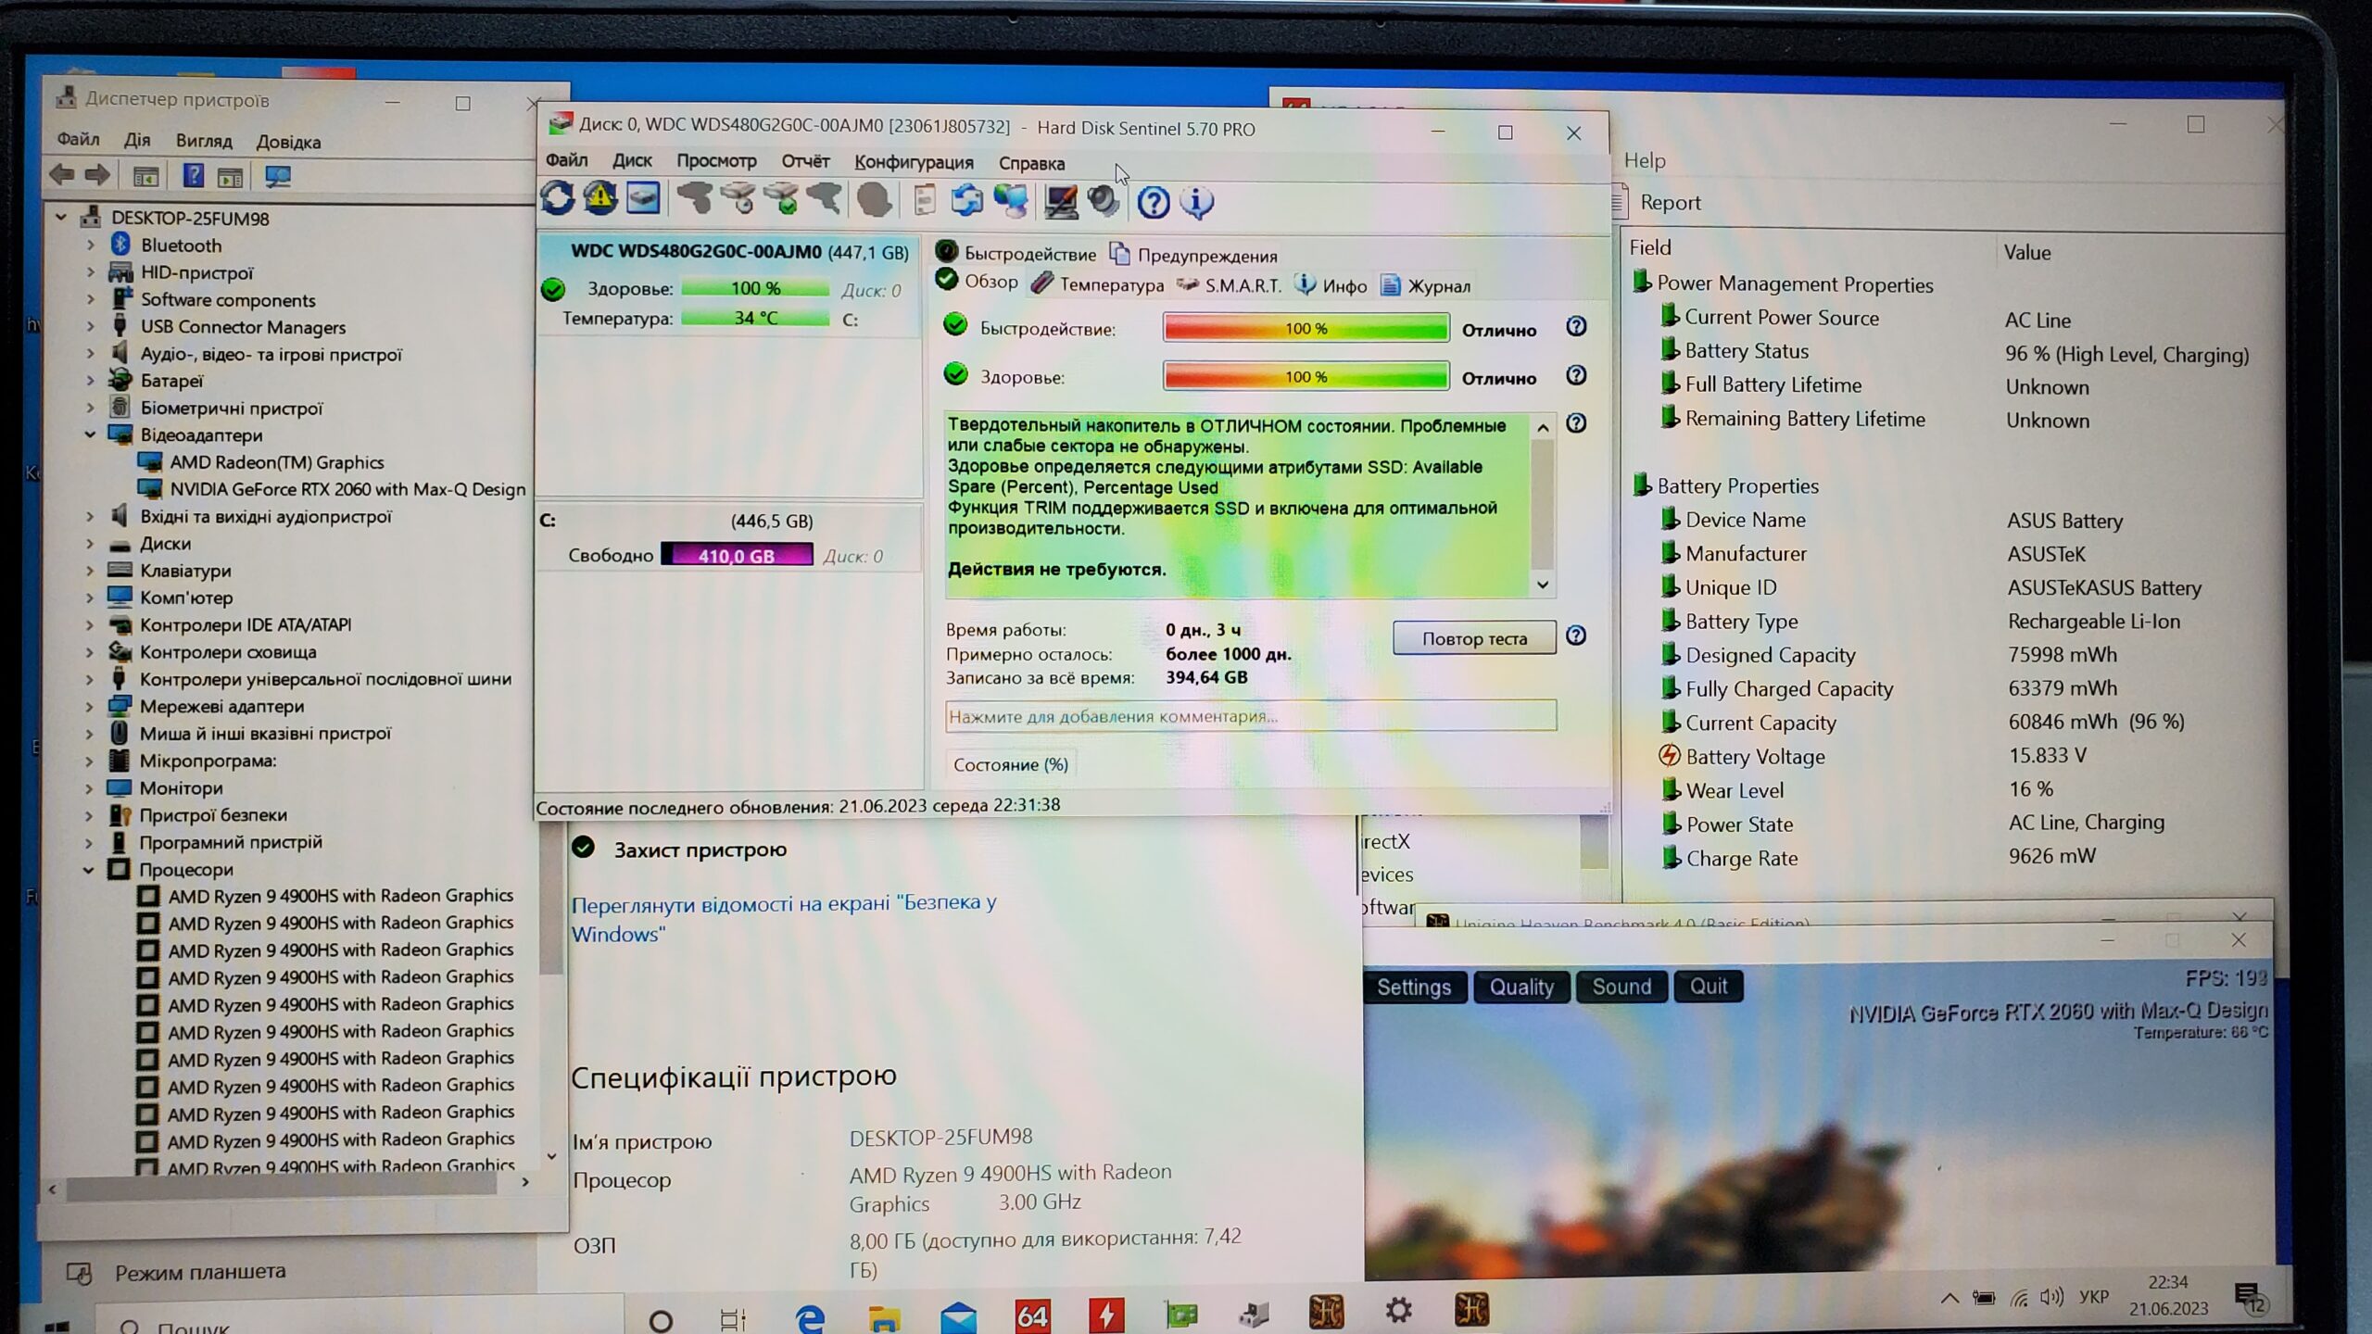Click the network globe computers toolbar icon
This screenshot has width=2372, height=1334.
(x=1011, y=201)
